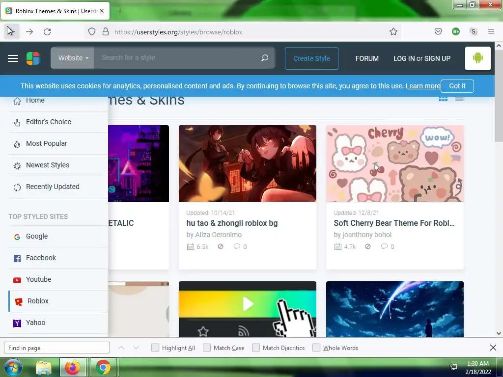The image size is (503, 377).
Task: Click the taskbar clock
Action: 478,368
